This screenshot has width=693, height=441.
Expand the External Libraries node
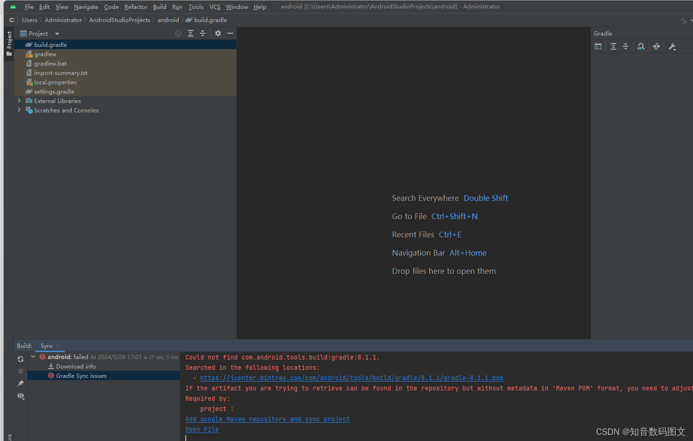[19, 101]
